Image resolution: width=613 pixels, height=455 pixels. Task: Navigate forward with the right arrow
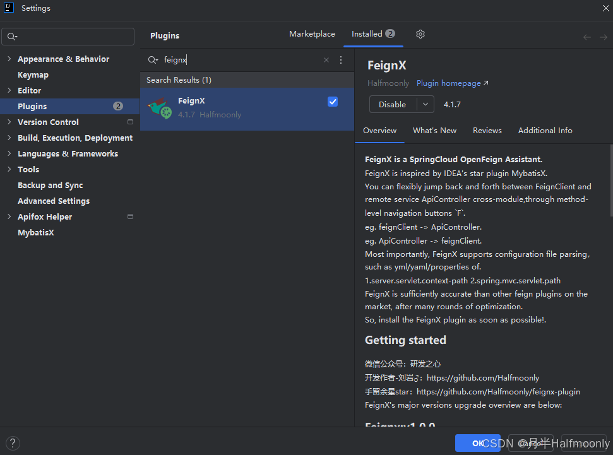(604, 37)
